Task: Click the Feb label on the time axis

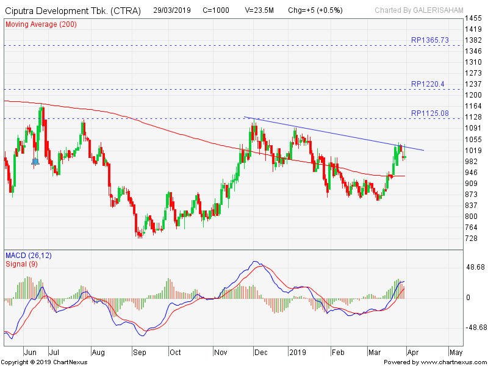Action: pyautogui.click(x=338, y=353)
